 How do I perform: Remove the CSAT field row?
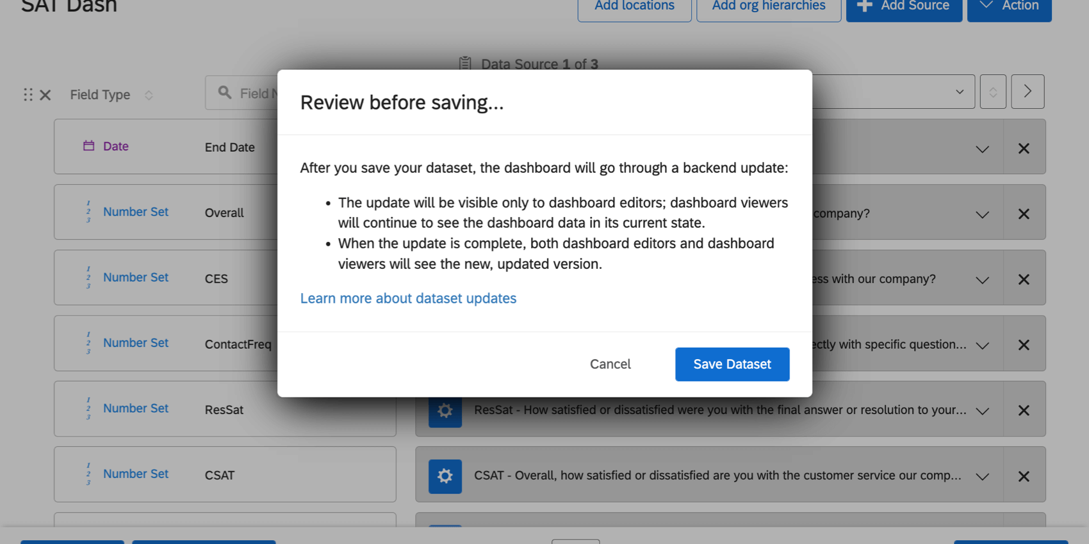tap(1024, 476)
